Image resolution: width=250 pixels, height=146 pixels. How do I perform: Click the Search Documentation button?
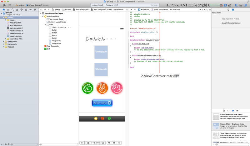[231, 23]
